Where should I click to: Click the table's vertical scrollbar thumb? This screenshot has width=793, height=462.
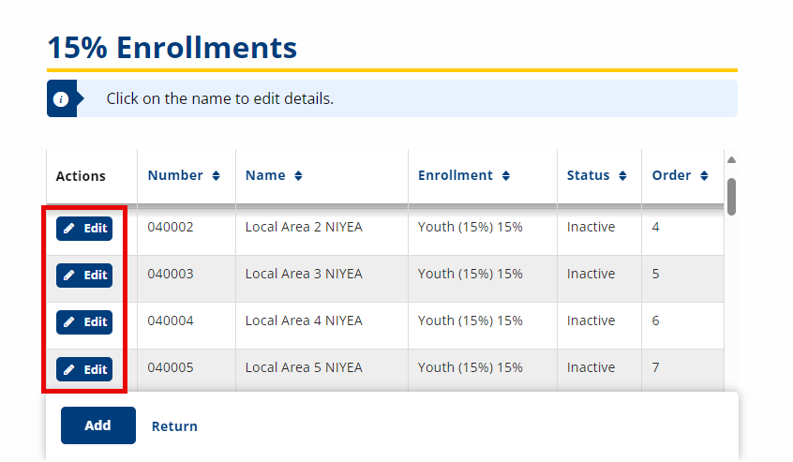[x=731, y=196]
